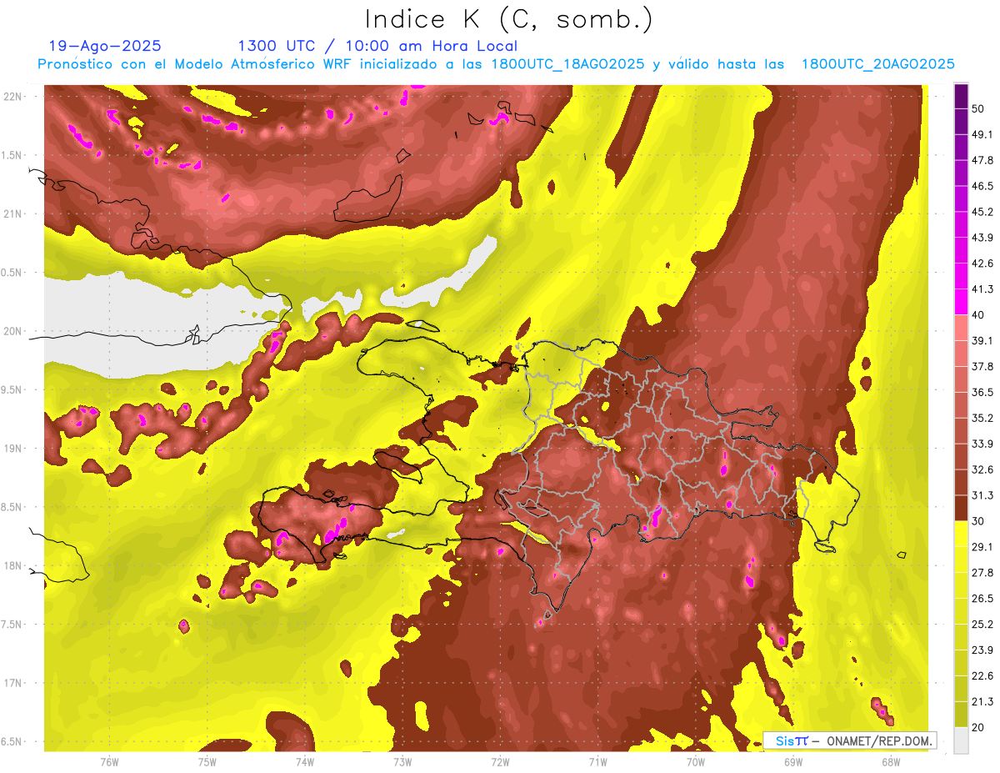Click the legend value 46.5

982,186
